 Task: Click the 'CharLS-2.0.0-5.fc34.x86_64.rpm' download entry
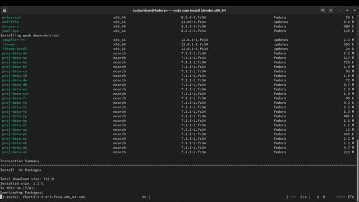coord(54,197)
